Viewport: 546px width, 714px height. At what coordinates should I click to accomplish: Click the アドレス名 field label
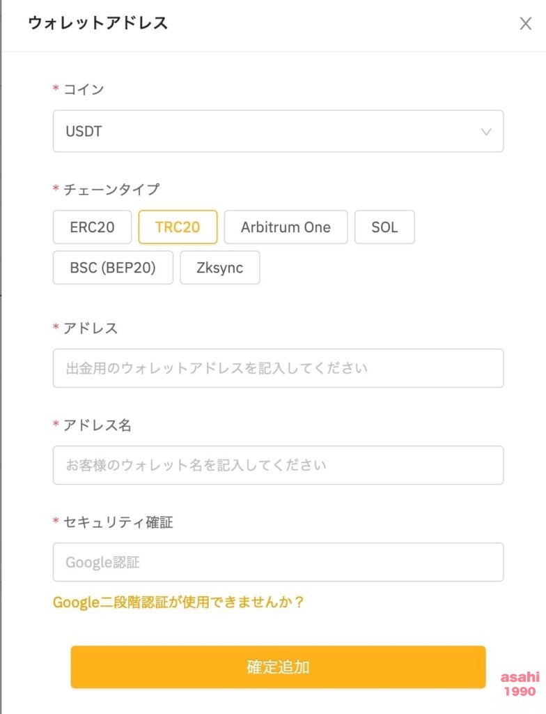[97, 425]
